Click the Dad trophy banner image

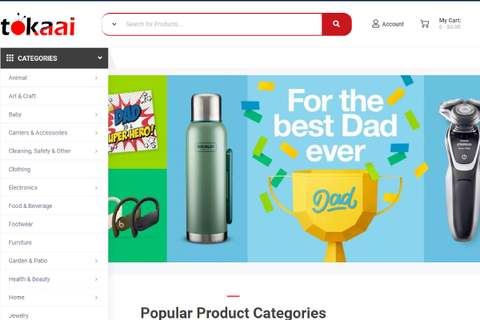pyautogui.click(x=335, y=169)
